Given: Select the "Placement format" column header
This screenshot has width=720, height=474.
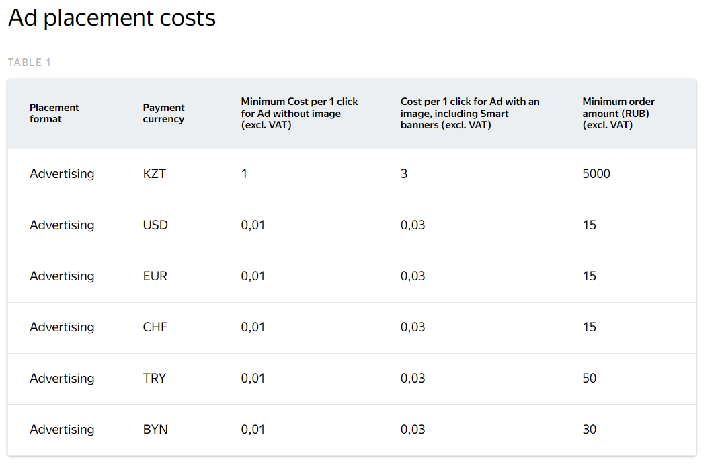Looking at the screenshot, I should [54, 113].
